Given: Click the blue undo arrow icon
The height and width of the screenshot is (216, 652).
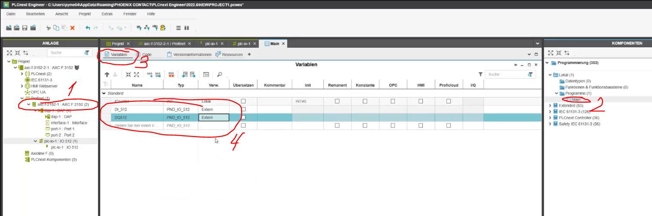Looking at the screenshot, I should point(88,28).
